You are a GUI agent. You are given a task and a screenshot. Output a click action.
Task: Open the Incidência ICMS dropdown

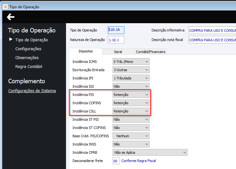point(131,62)
